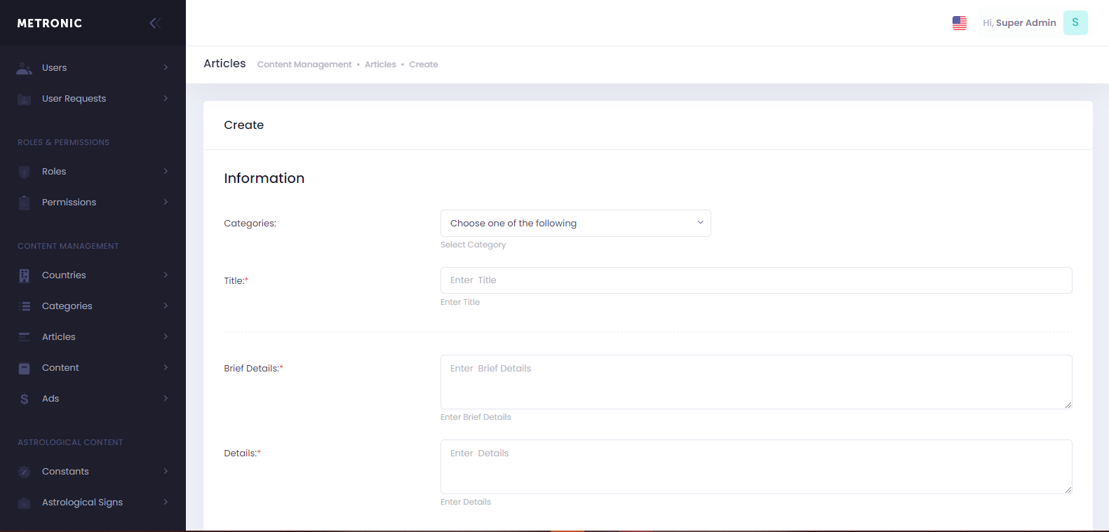Click the Countries building icon
The height and width of the screenshot is (532, 1109).
point(25,275)
